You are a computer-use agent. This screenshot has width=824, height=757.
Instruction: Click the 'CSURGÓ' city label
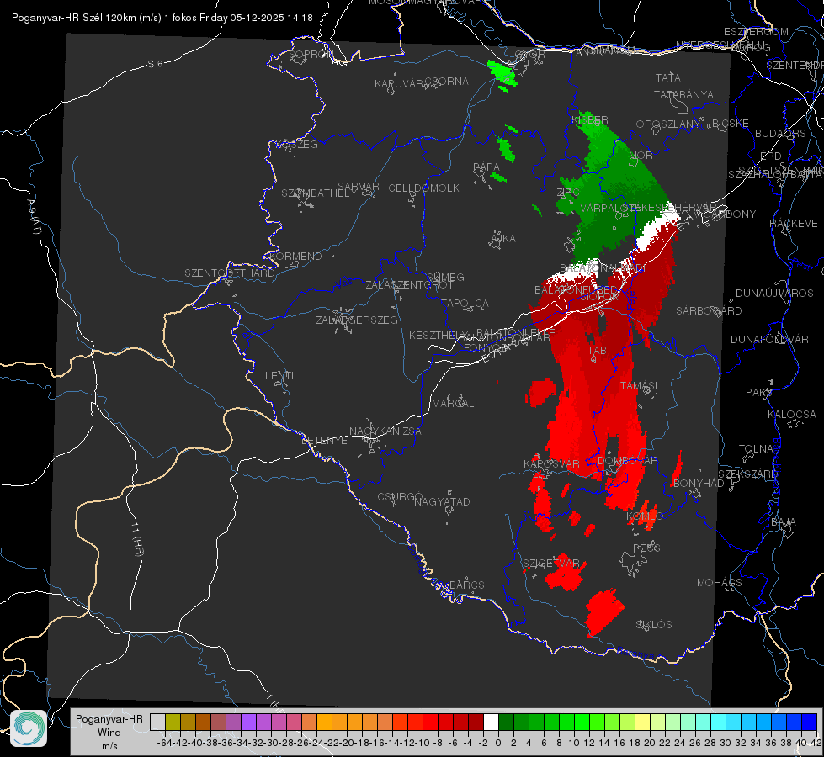(x=400, y=497)
